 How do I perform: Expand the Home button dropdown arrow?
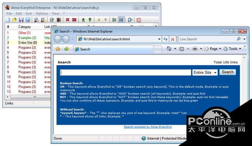click(x=175, y=49)
